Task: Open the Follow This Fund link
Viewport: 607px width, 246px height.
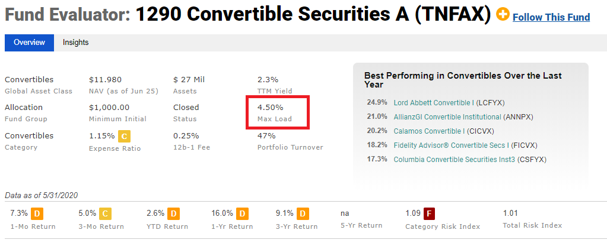Action: click(551, 17)
